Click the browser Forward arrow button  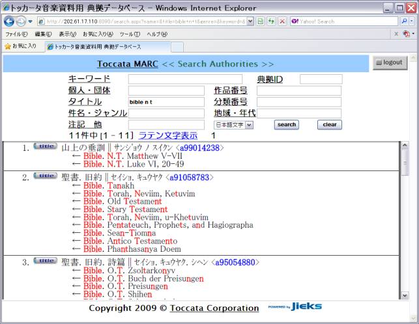click(x=21, y=21)
